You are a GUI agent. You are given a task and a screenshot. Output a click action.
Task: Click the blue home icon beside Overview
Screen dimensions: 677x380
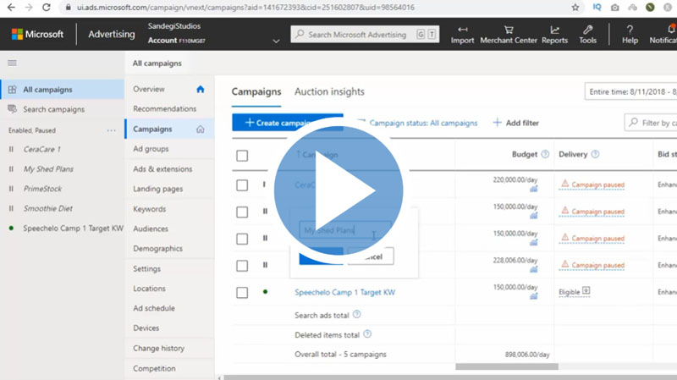[x=201, y=90]
